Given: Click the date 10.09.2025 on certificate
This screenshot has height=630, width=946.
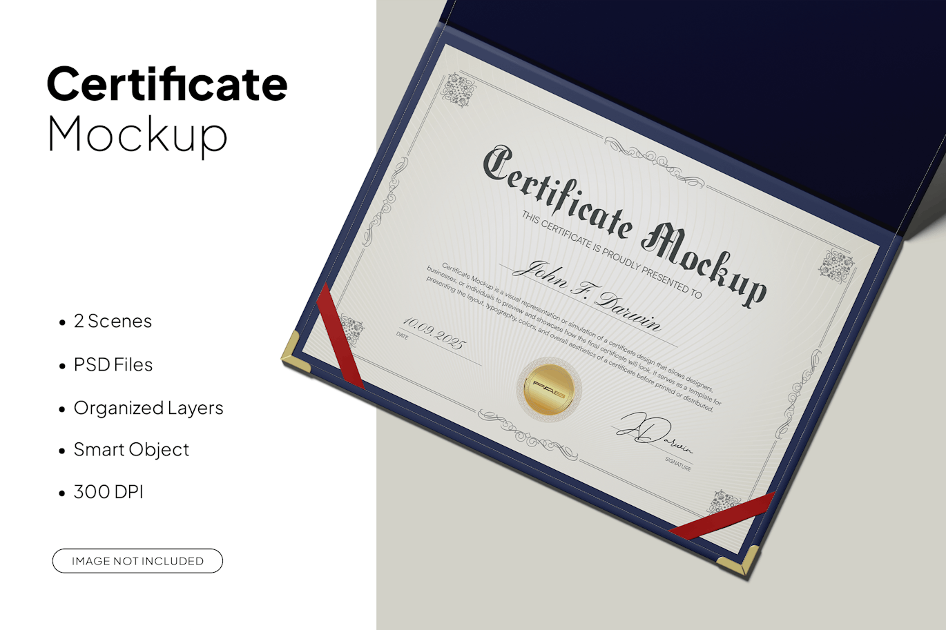Looking at the screenshot, I should [x=434, y=333].
